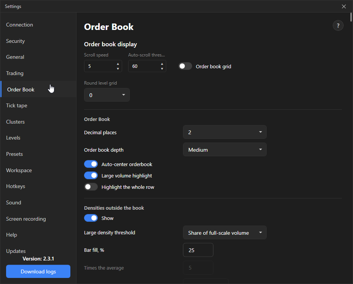Click the Densities outside the book heading
Image resolution: width=353 pixels, height=284 pixels.
click(x=114, y=208)
